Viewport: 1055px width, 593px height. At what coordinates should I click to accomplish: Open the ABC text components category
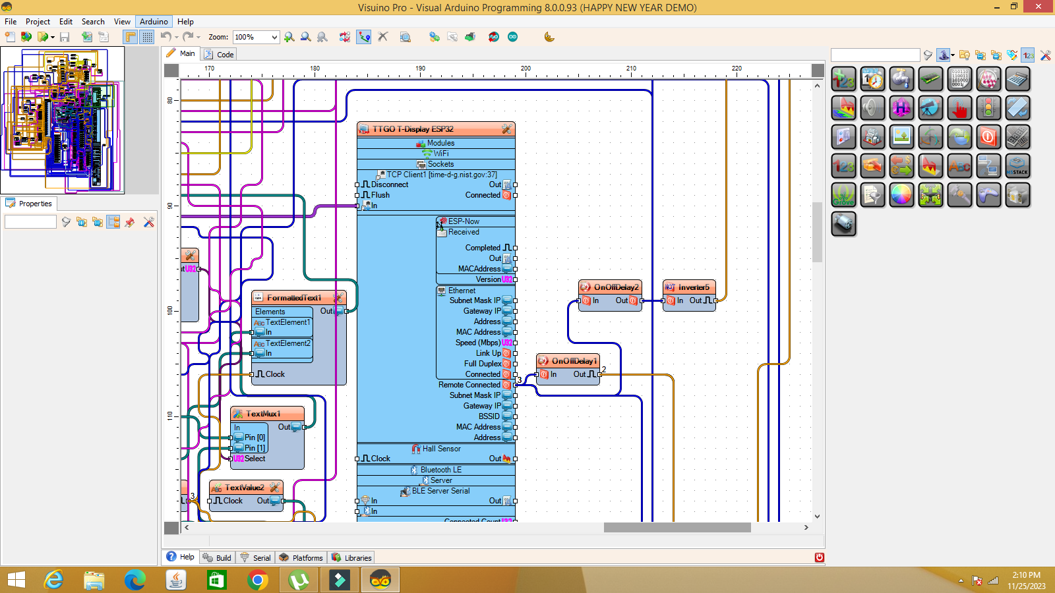(959, 166)
